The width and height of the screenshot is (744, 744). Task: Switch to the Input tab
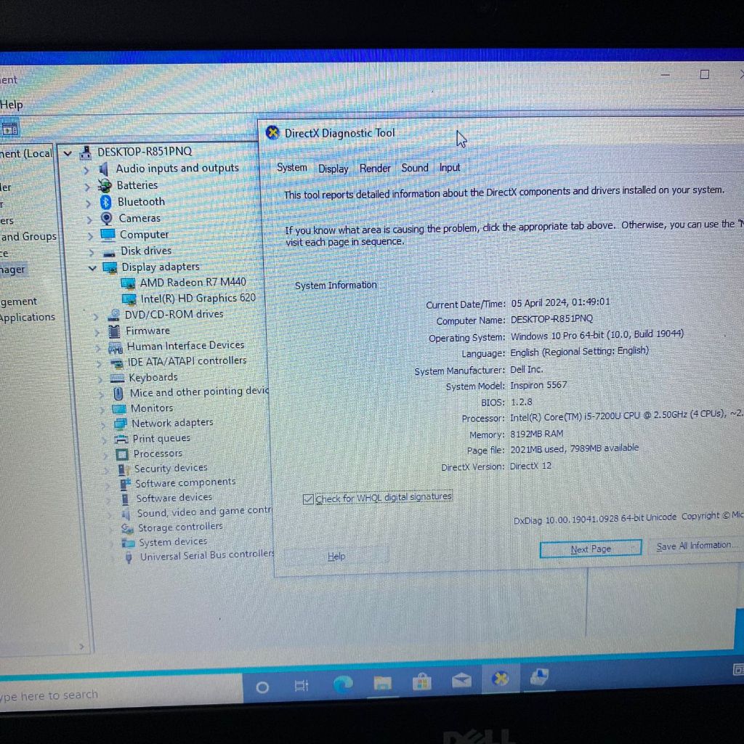pos(449,168)
